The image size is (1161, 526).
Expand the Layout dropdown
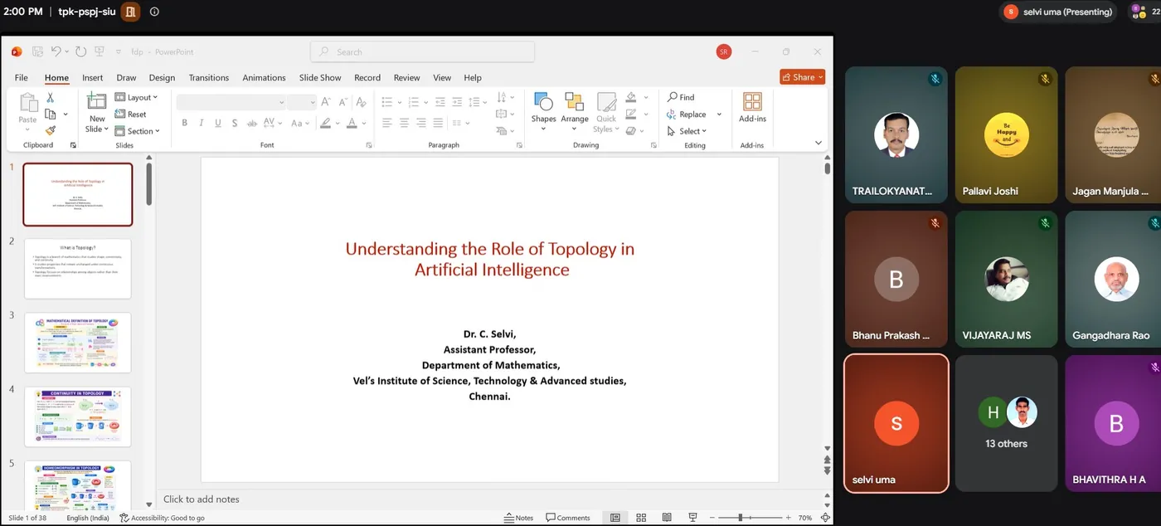136,97
